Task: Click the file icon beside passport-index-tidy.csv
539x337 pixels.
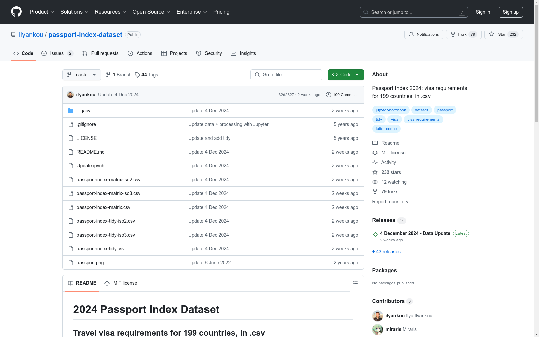Action: [71, 249]
